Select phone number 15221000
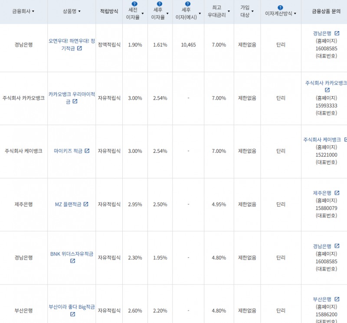Screen dimensions: 347x323 326,155
